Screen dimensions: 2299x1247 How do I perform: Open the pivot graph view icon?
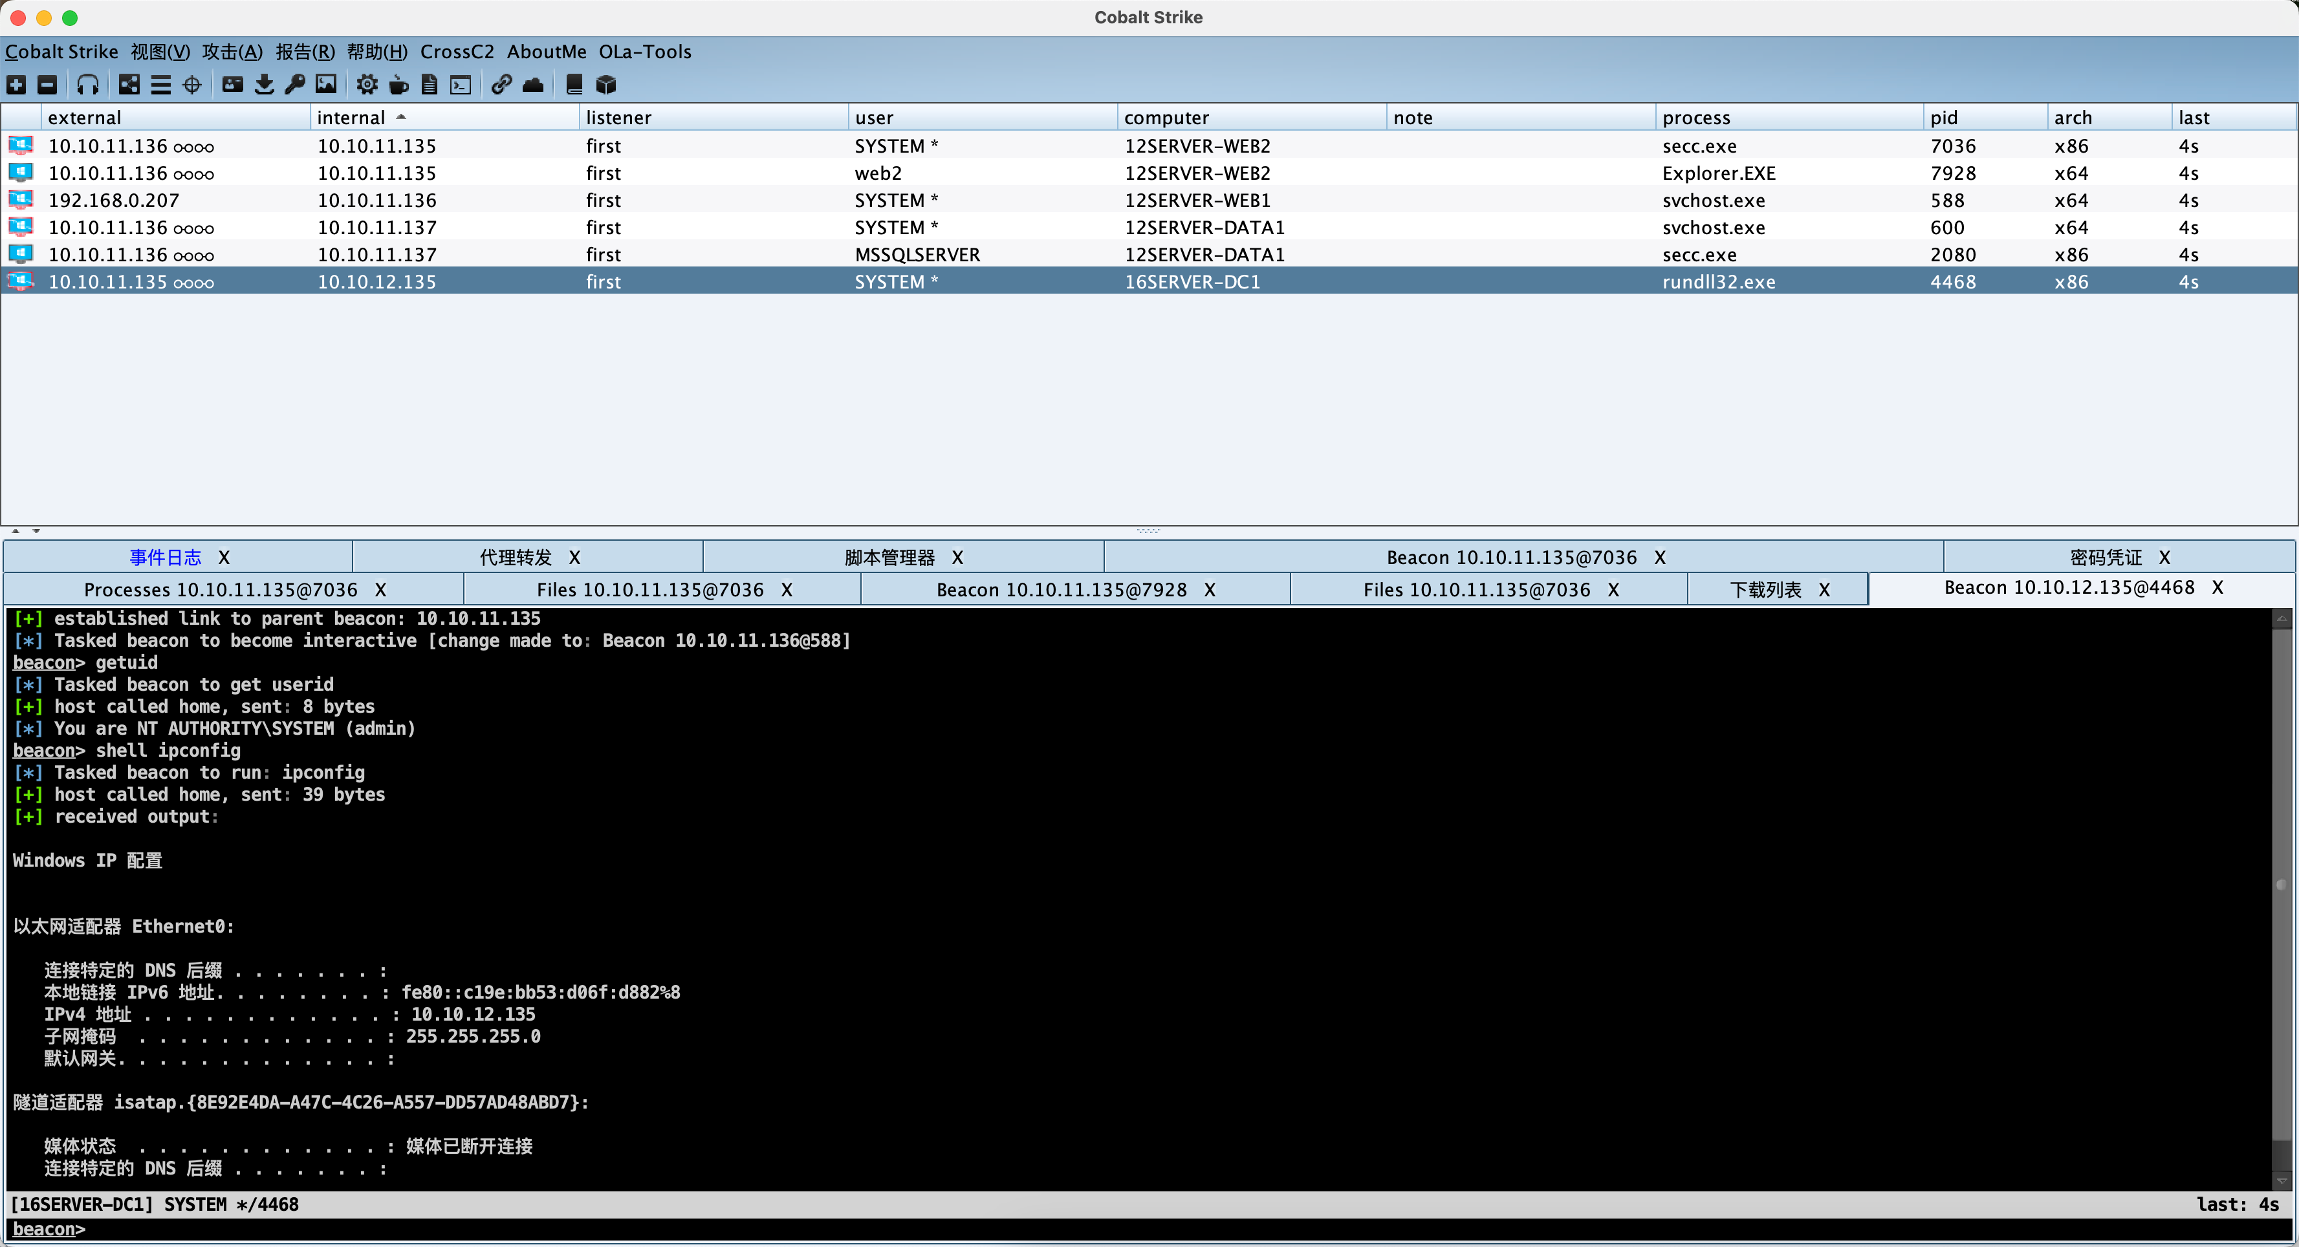pos(129,85)
